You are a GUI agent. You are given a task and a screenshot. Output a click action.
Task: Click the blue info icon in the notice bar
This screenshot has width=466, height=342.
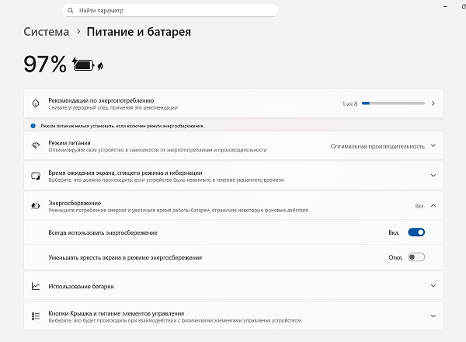[33, 125]
